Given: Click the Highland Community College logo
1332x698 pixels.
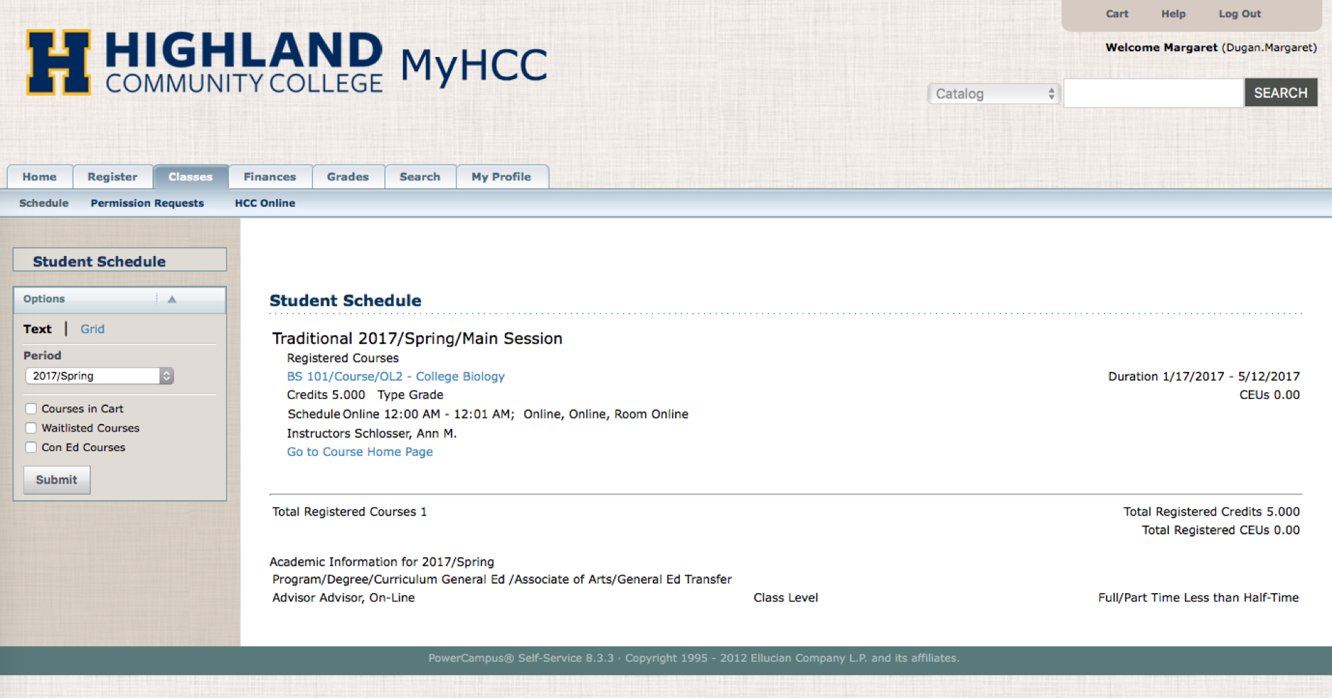Looking at the screenshot, I should pos(204,62).
